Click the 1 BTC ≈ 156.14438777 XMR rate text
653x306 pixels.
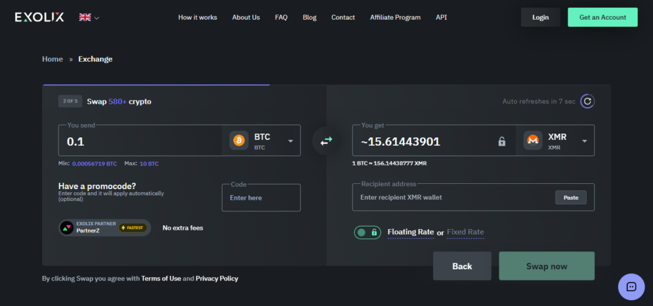(x=389, y=163)
